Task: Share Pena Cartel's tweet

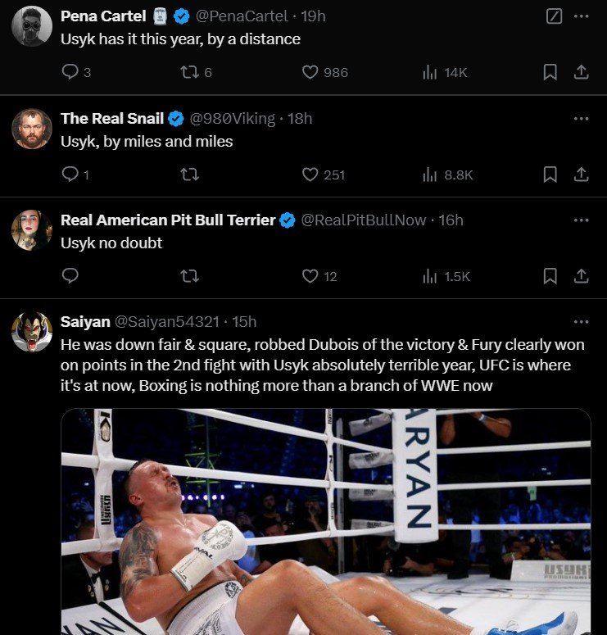Action: [581, 72]
